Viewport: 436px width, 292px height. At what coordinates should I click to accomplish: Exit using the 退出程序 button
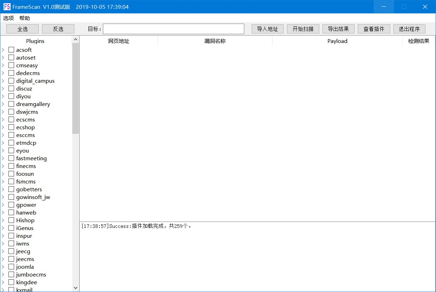click(x=409, y=29)
